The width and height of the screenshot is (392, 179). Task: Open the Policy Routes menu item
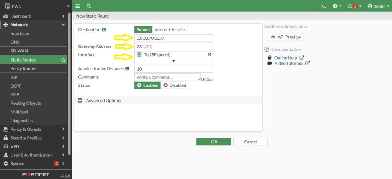pyautogui.click(x=23, y=68)
